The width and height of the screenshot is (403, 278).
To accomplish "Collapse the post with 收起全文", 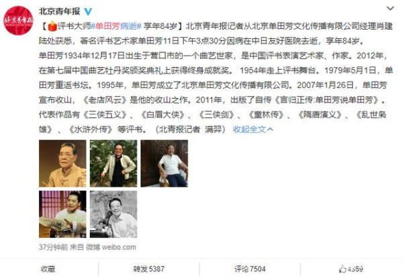I will tap(249, 130).
